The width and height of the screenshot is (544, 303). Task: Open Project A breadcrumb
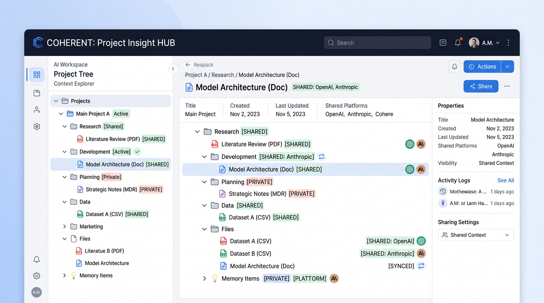[x=196, y=75]
